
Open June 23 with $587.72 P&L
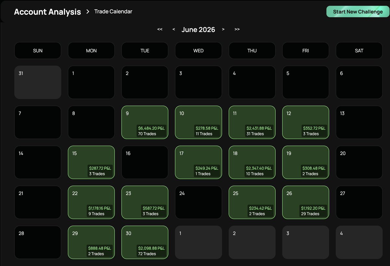(x=145, y=202)
